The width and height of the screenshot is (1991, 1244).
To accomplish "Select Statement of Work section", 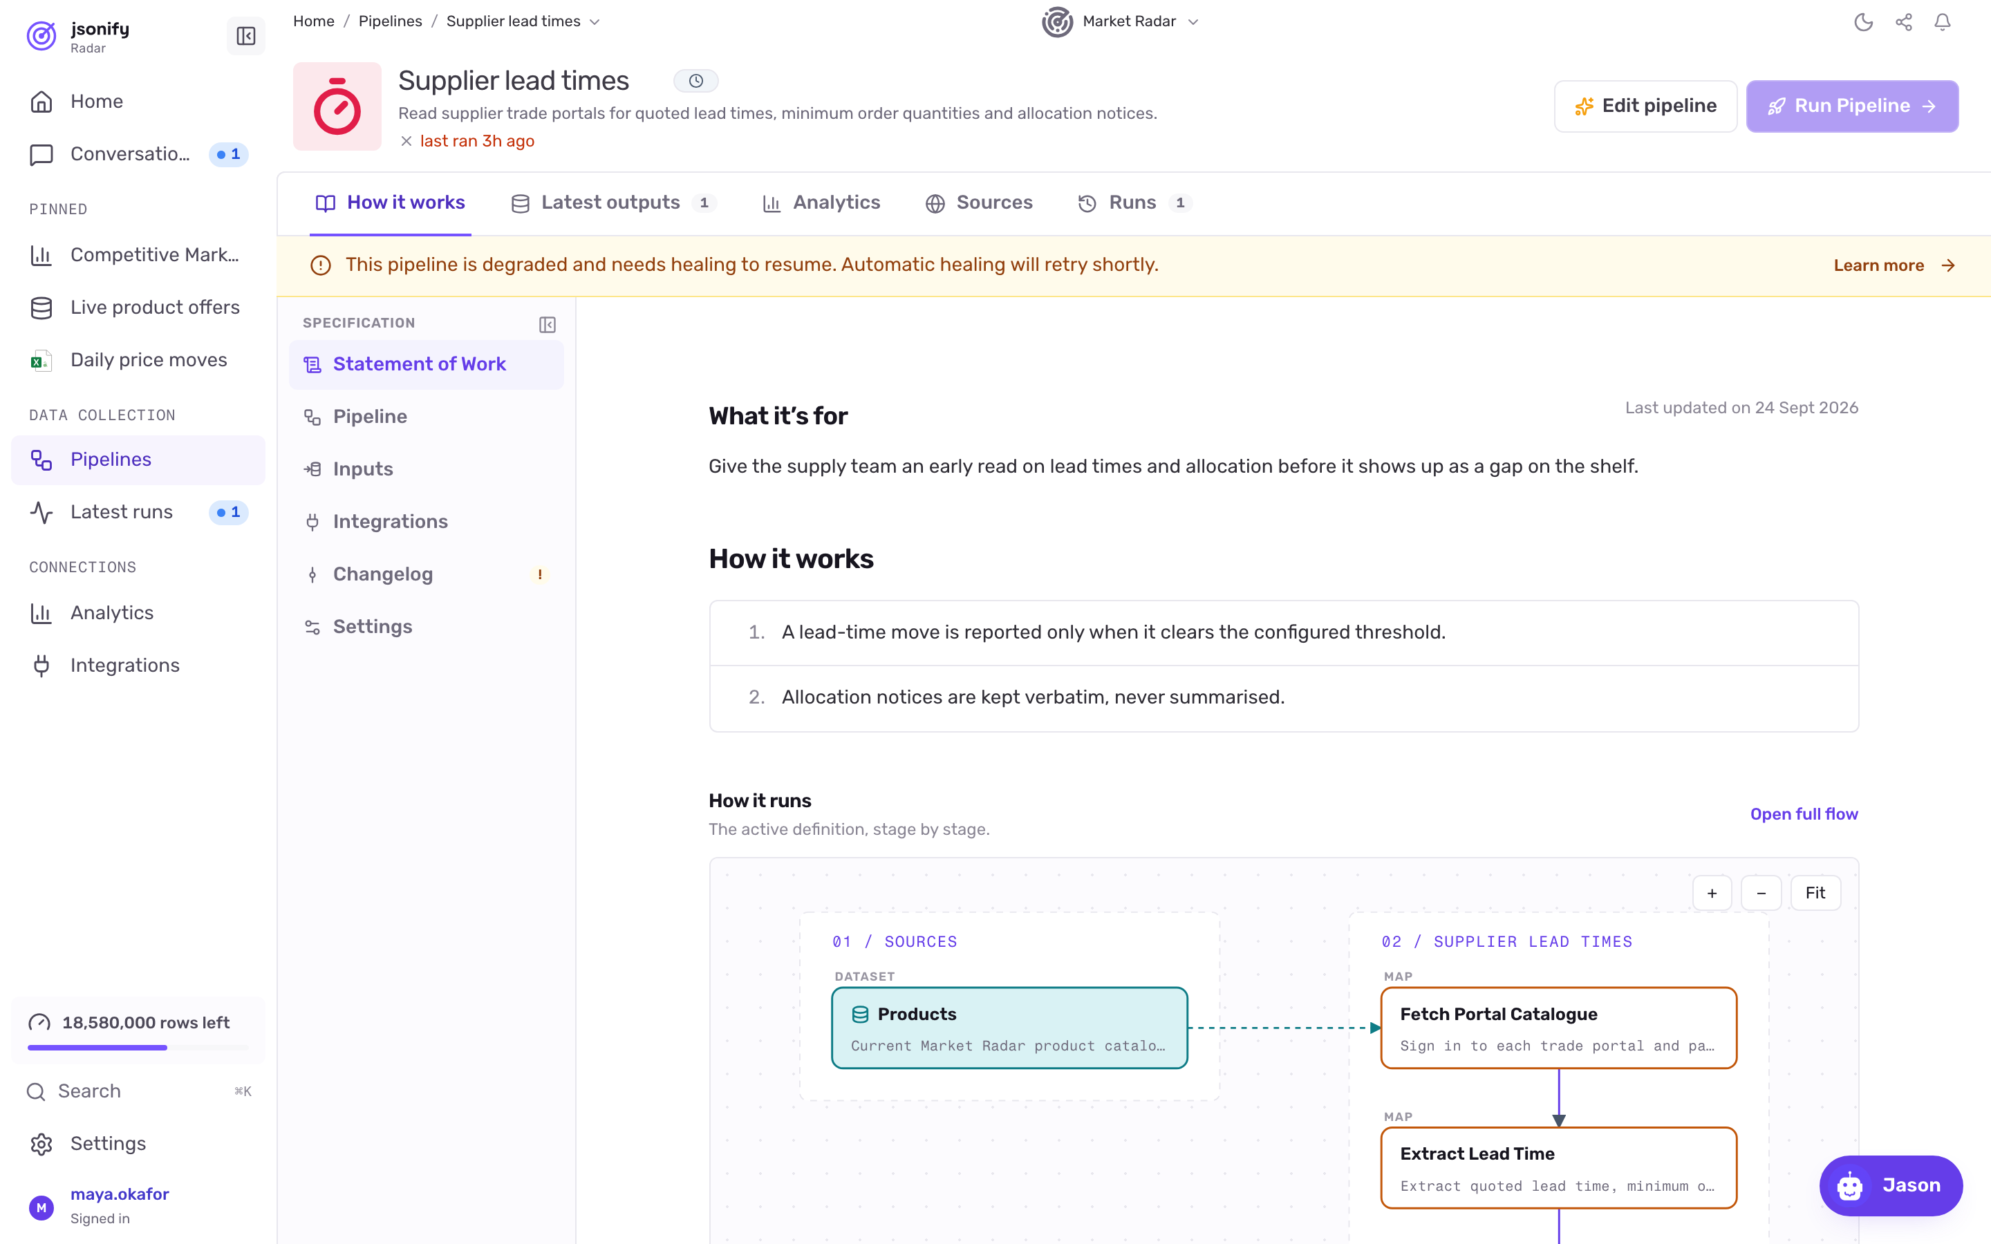I will point(426,364).
